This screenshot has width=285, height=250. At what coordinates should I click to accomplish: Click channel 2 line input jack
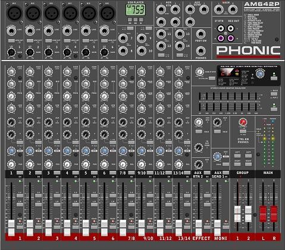tap(30, 31)
